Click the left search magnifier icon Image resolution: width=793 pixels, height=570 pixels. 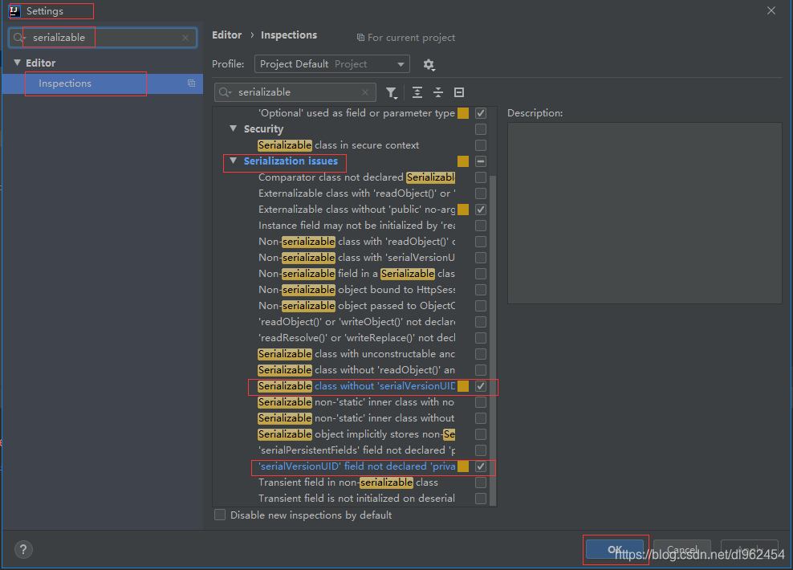tap(18, 38)
